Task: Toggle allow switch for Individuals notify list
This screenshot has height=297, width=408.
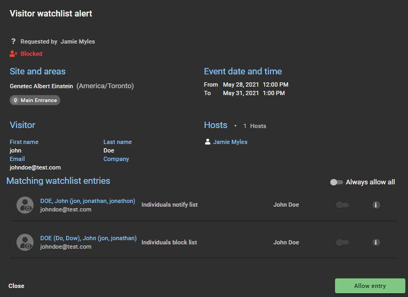Action: (342, 205)
